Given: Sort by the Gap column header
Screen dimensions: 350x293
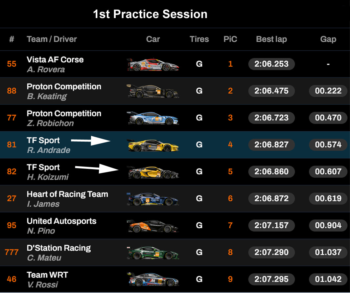Looking at the screenshot, I should pyautogui.click(x=328, y=39).
